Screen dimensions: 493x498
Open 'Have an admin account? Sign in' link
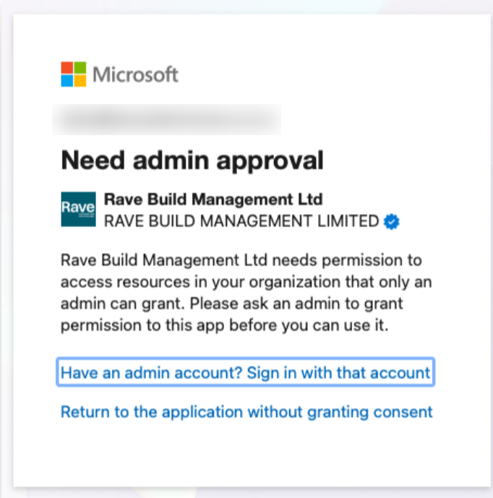[x=245, y=373]
